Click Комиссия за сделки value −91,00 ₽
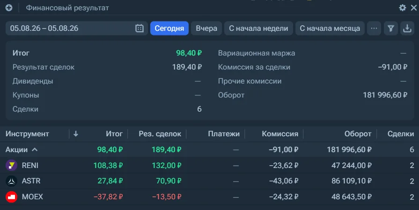 tap(392, 67)
